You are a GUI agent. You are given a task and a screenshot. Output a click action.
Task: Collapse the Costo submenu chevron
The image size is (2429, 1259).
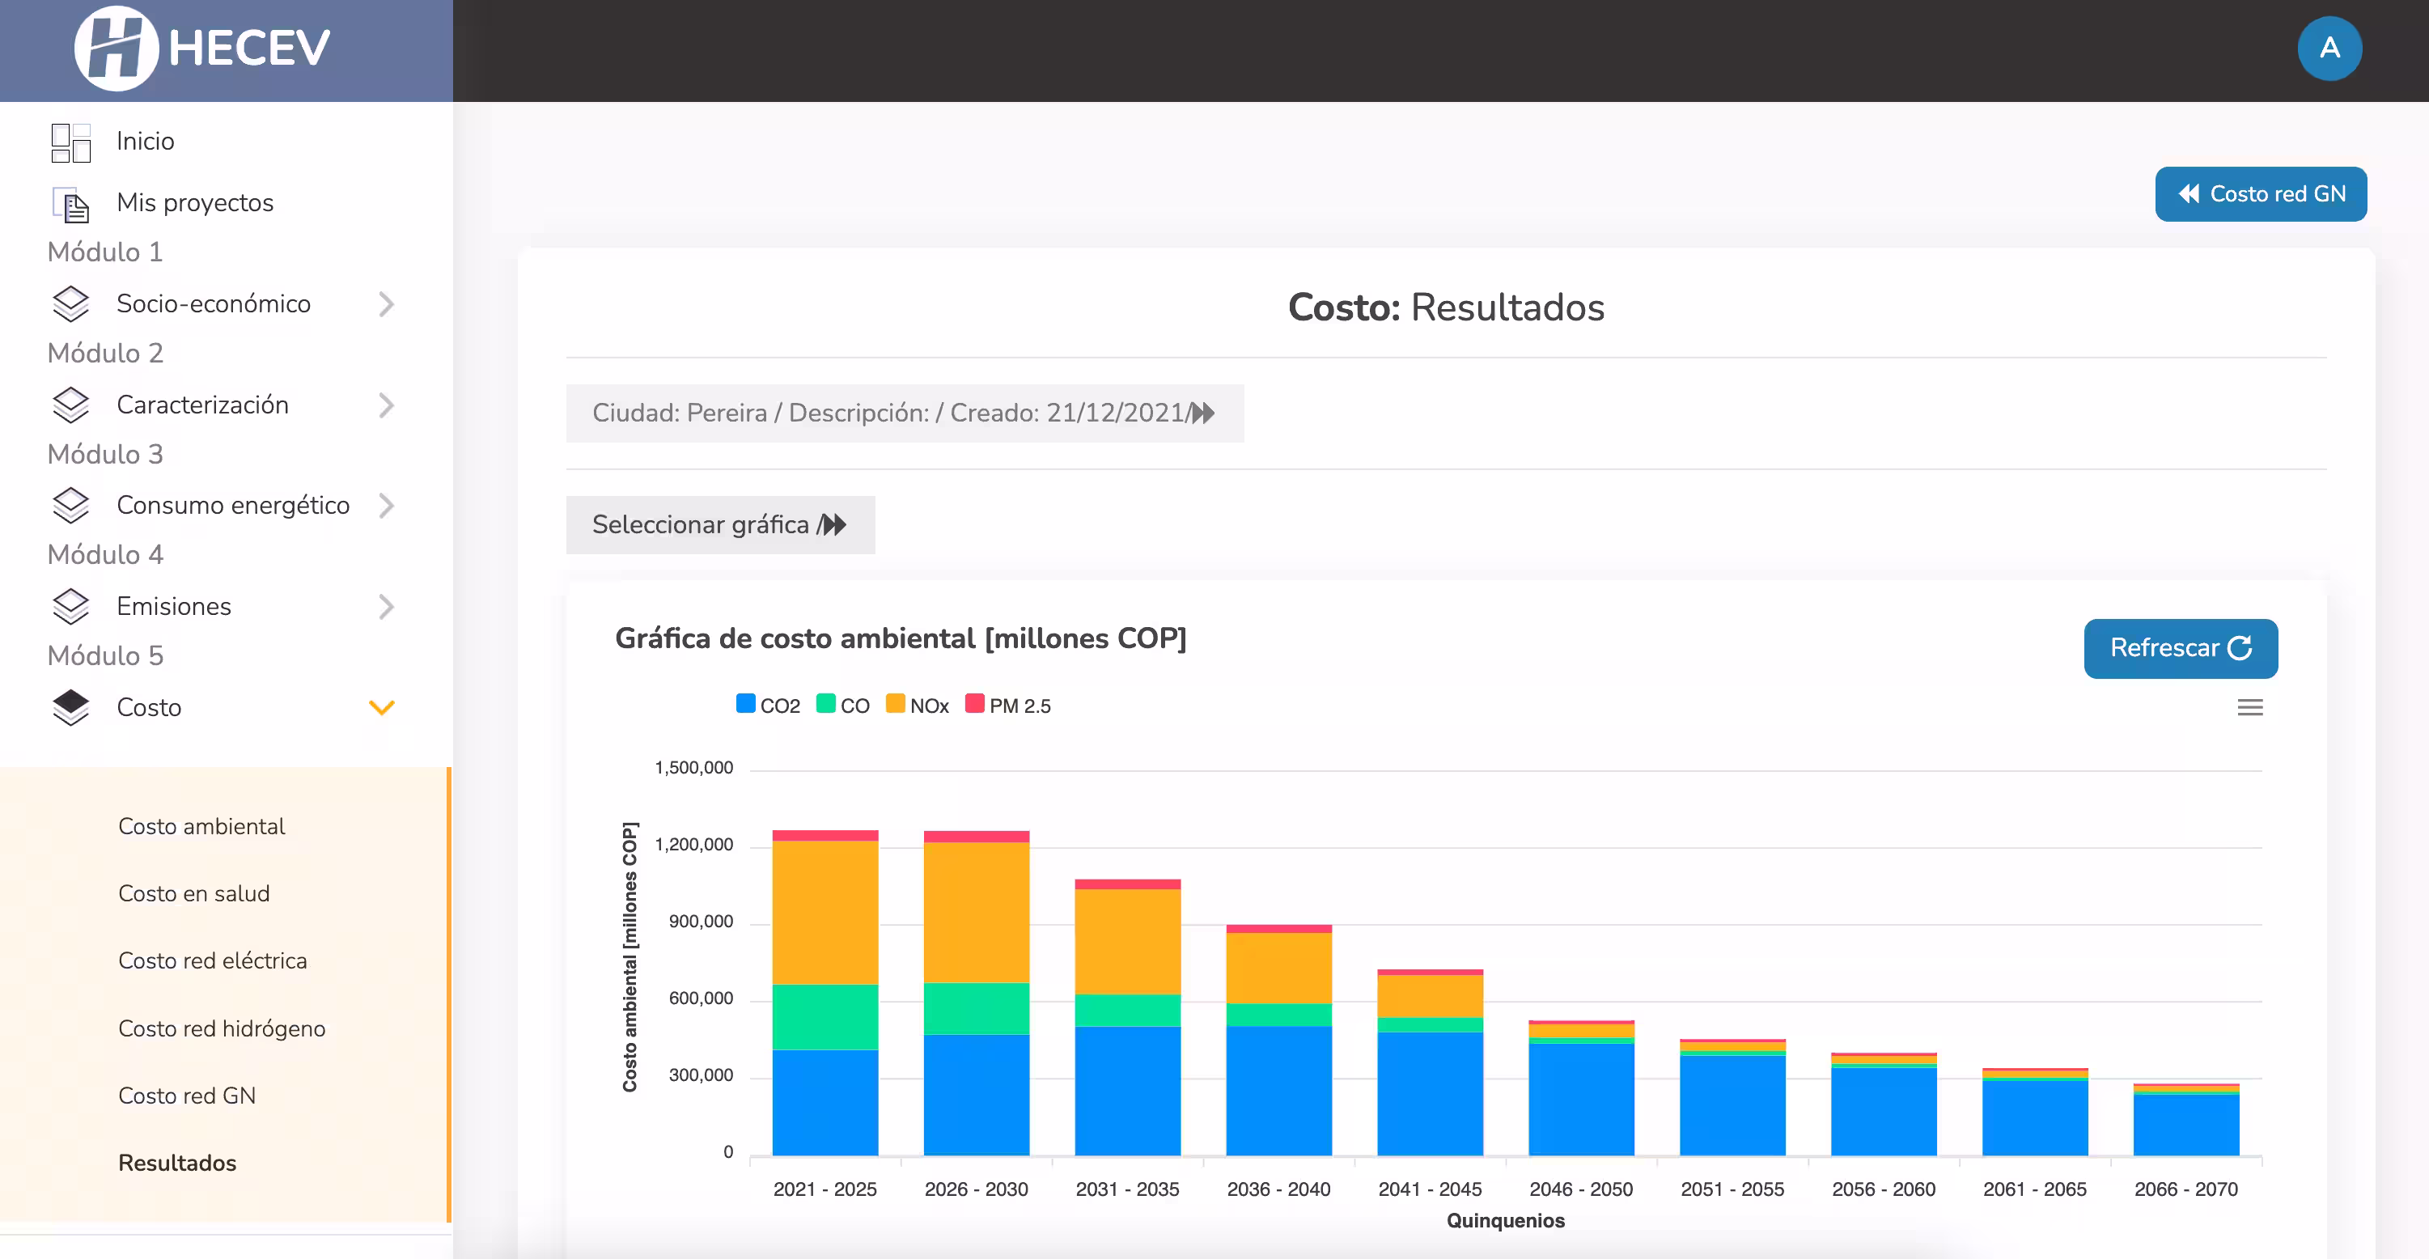point(381,707)
